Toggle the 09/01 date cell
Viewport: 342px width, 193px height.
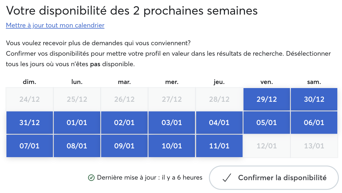[124, 146]
